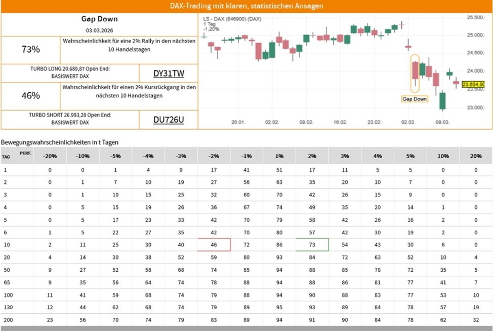The height and width of the screenshot is (331, 493).
Task: Click the green-outlined 73 cell in row 10
Action: pos(312,244)
